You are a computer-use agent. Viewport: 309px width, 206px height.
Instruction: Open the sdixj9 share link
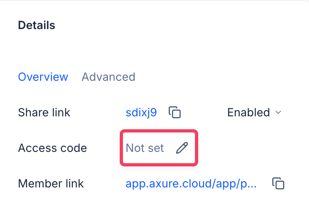(141, 112)
